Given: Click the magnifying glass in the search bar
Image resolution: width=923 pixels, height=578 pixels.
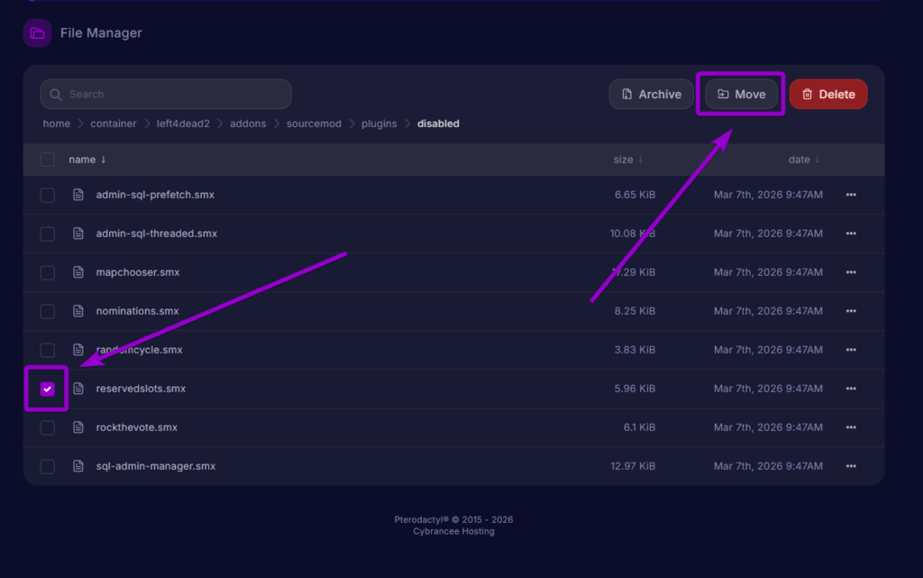Looking at the screenshot, I should (x=56, y=94).
